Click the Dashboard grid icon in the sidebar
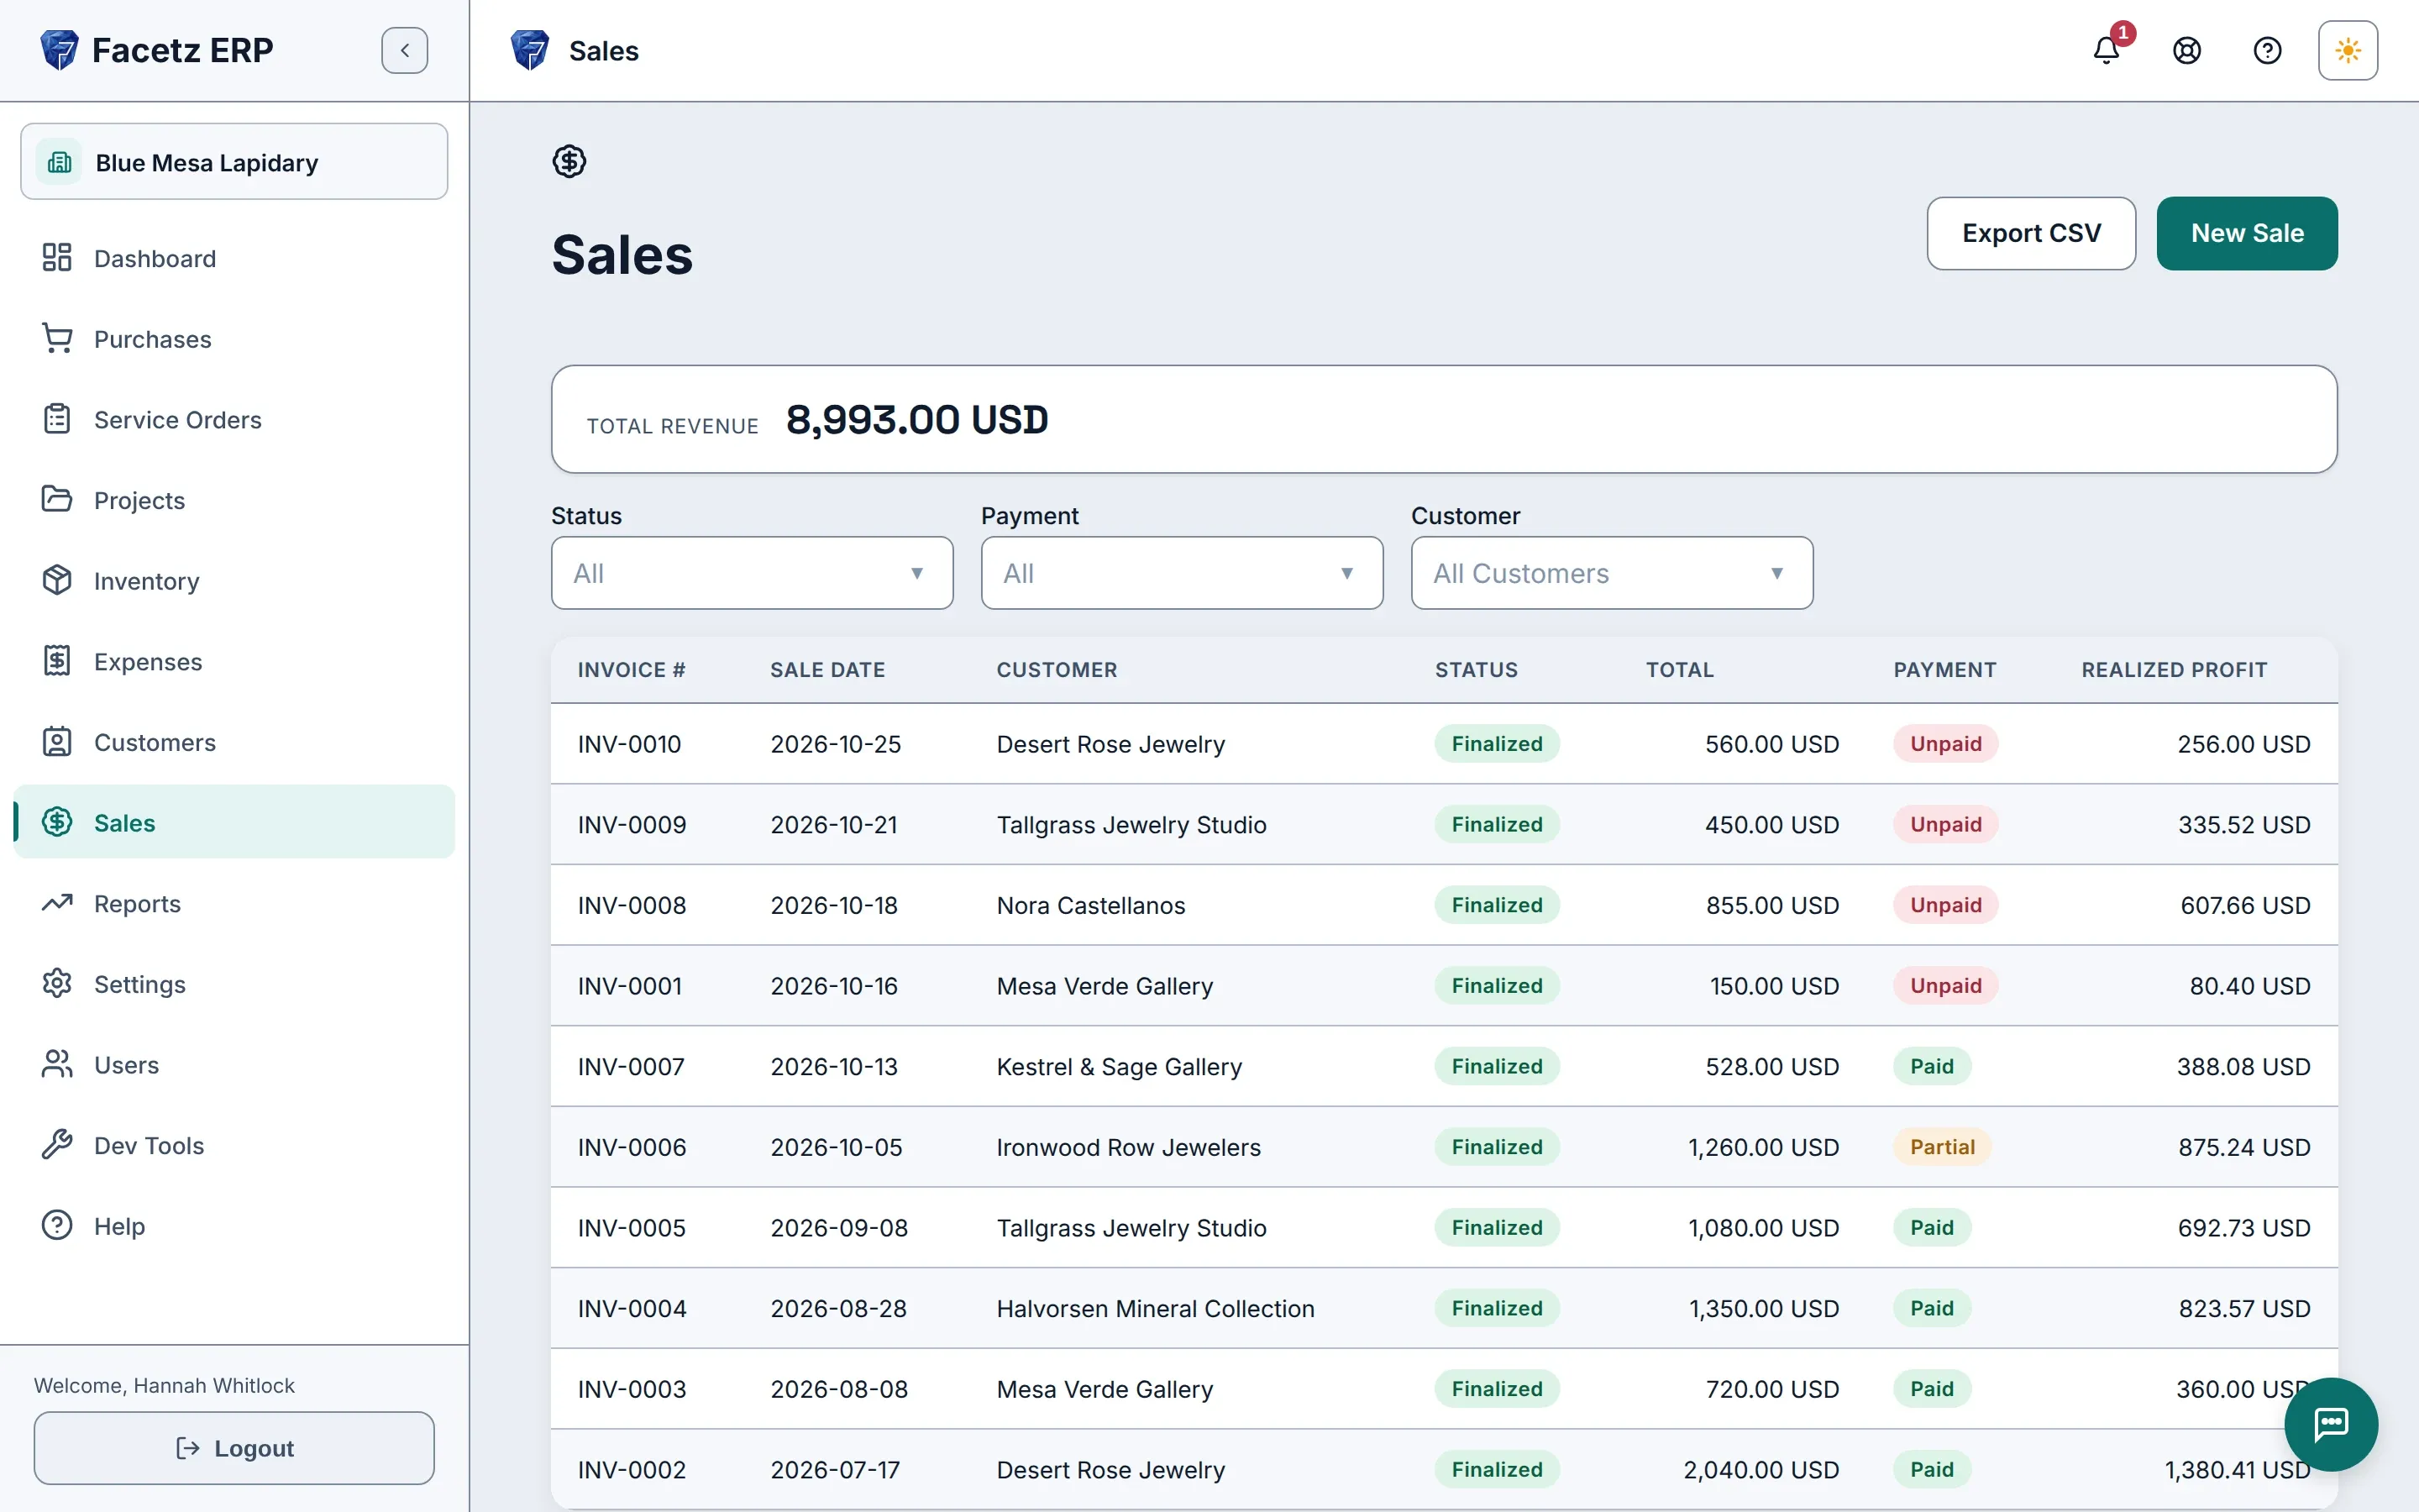 (x=57, y=258)
